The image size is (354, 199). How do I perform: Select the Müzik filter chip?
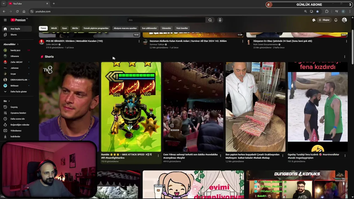(54, 28)
